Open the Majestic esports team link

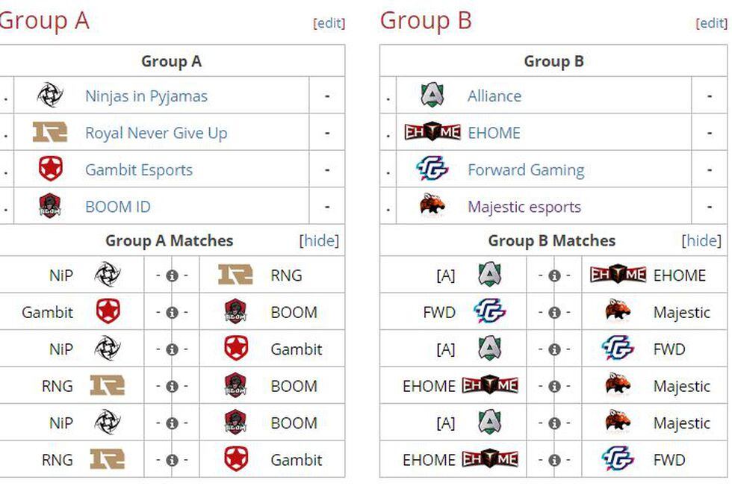[x=524, y=207]
